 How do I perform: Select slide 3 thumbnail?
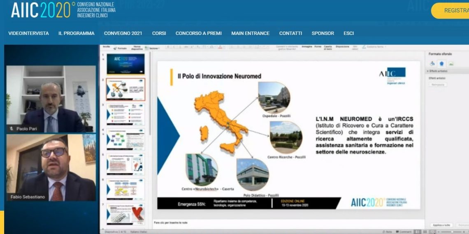125,114
